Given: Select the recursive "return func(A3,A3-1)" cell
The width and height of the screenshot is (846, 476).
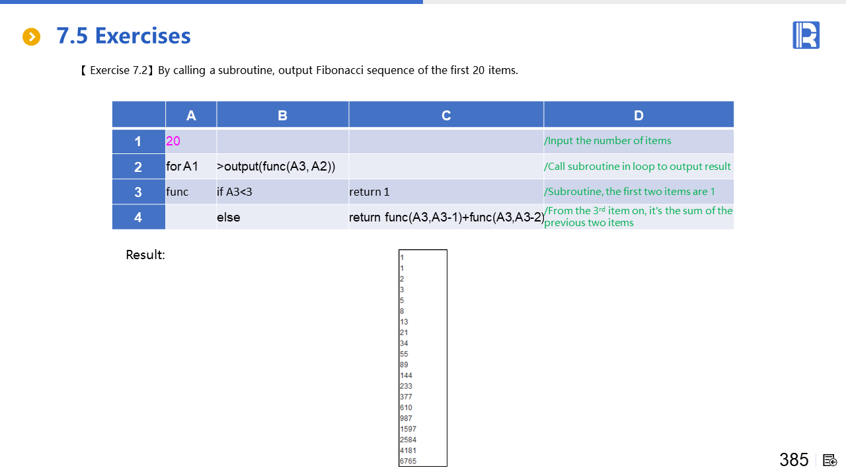Looking at the screenshot, I should tap(446, 217).
